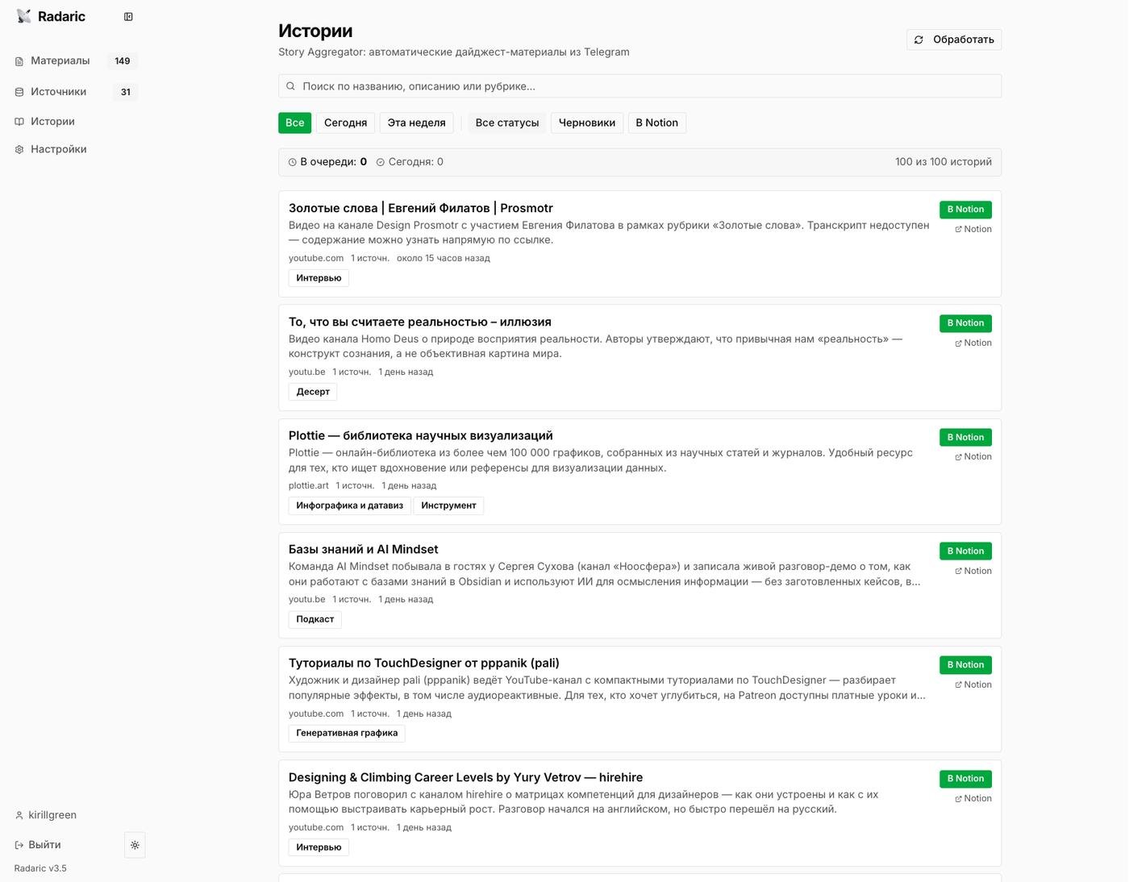Open Notion link for Plottie story

tap(973, 457)
